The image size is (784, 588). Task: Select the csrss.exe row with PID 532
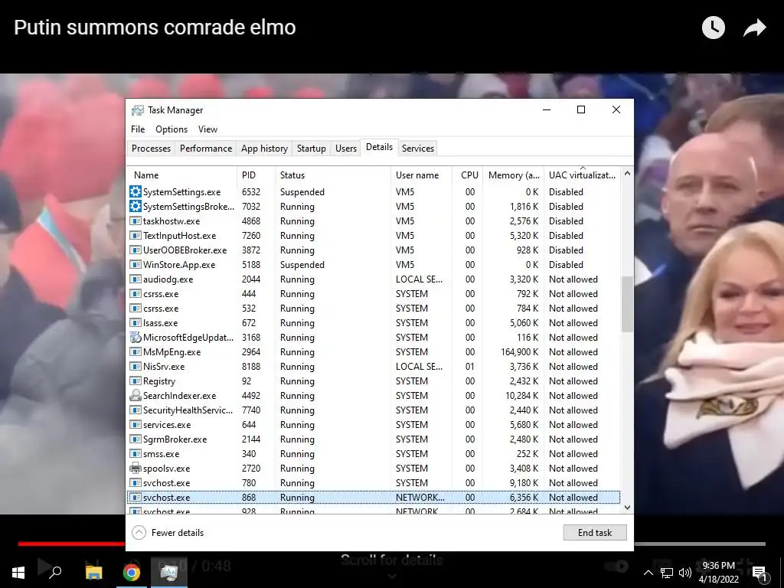(374, 309)
